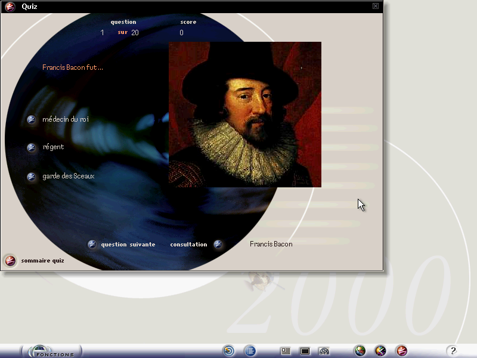Click the dome-shaped icon in bottom bar
Screen dimensions: 477x358
pos(324,351)
